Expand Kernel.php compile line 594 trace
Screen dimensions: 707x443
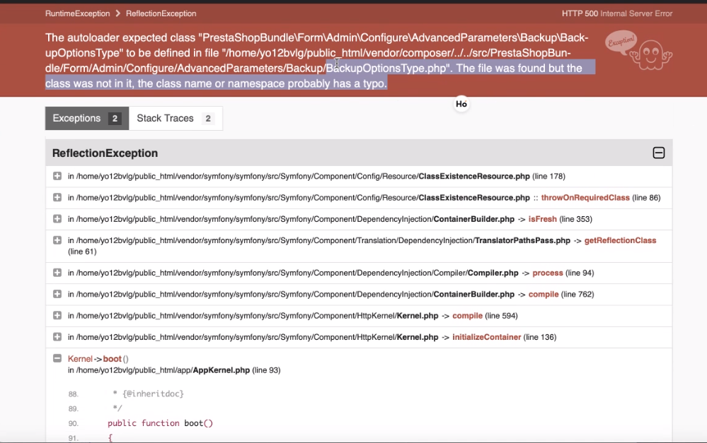(57, 316)
